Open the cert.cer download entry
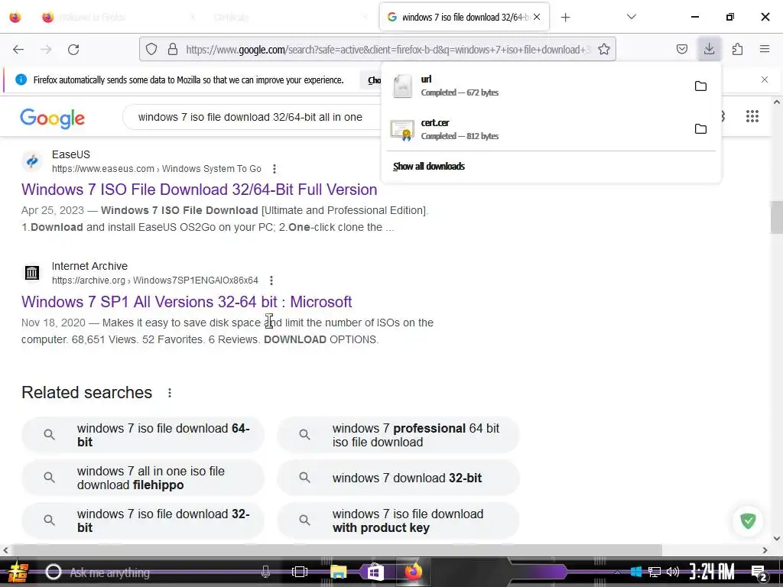783x587 pixels. pos(537,128)
